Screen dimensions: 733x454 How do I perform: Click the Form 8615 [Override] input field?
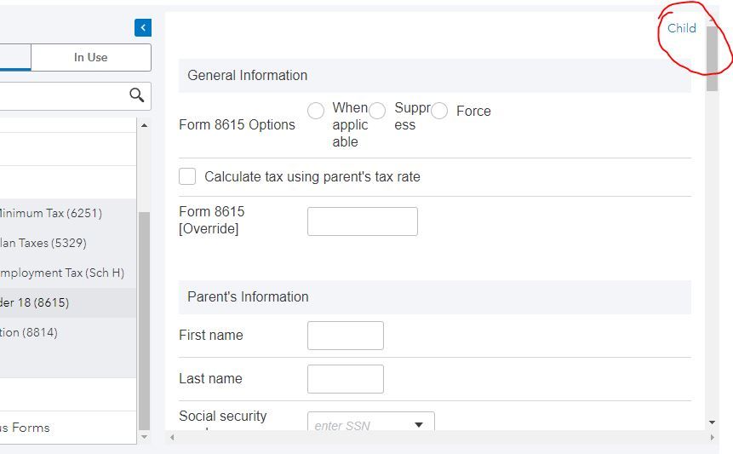(362, 221)
